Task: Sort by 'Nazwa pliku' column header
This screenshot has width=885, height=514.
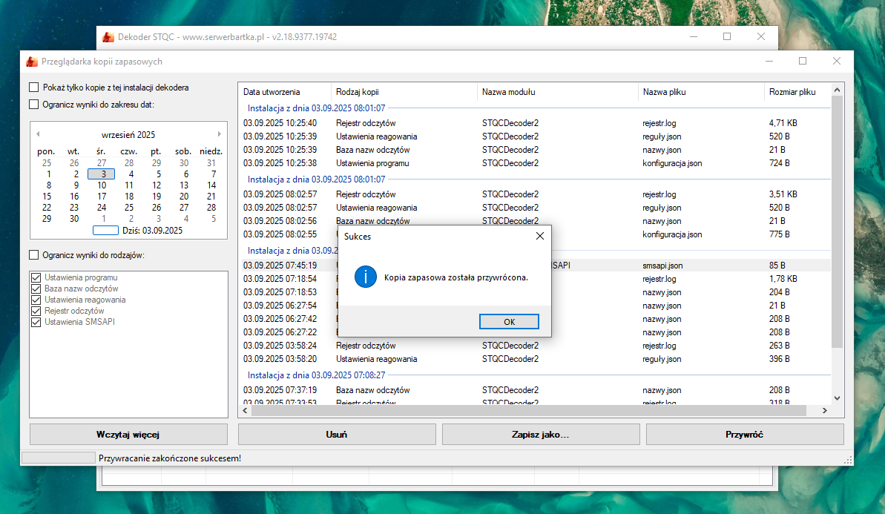Action: pyautogui.click(x=664, y=92)
